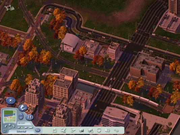Viewport: 180px width, 135px height.
Task: Open display settings monitor icon
Action: [99, 130]
